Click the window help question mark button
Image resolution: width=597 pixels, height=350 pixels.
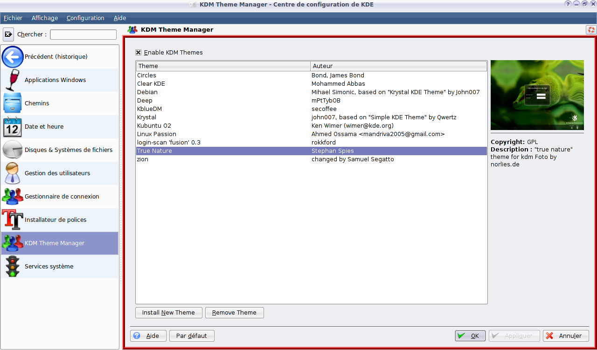(568, 4)
